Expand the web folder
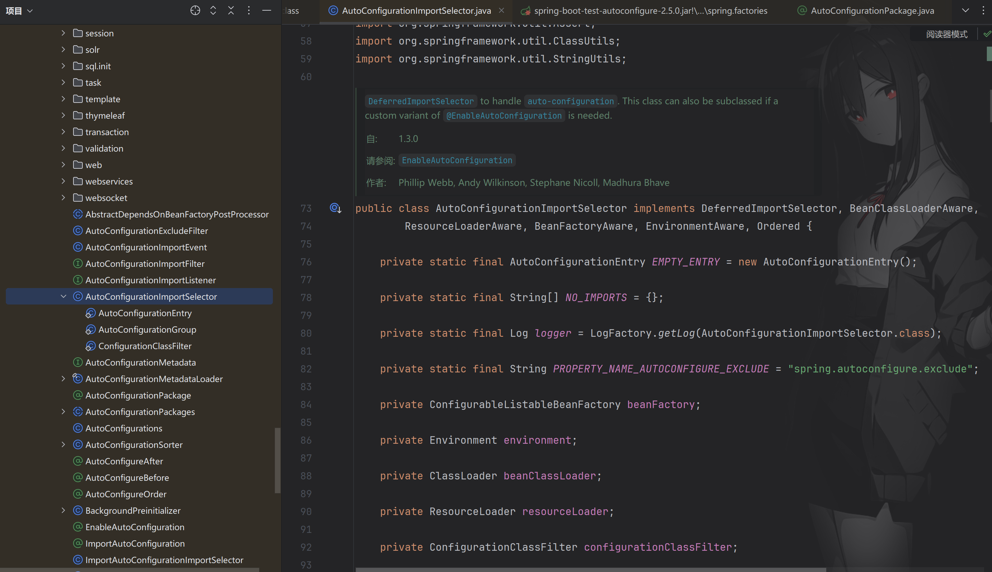 (x=63, y=165)
